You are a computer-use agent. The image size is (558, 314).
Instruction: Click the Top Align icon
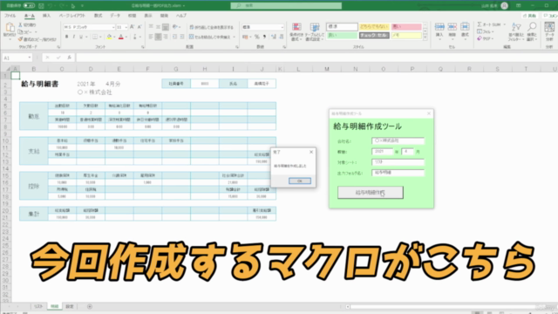(x=151, y=27)
